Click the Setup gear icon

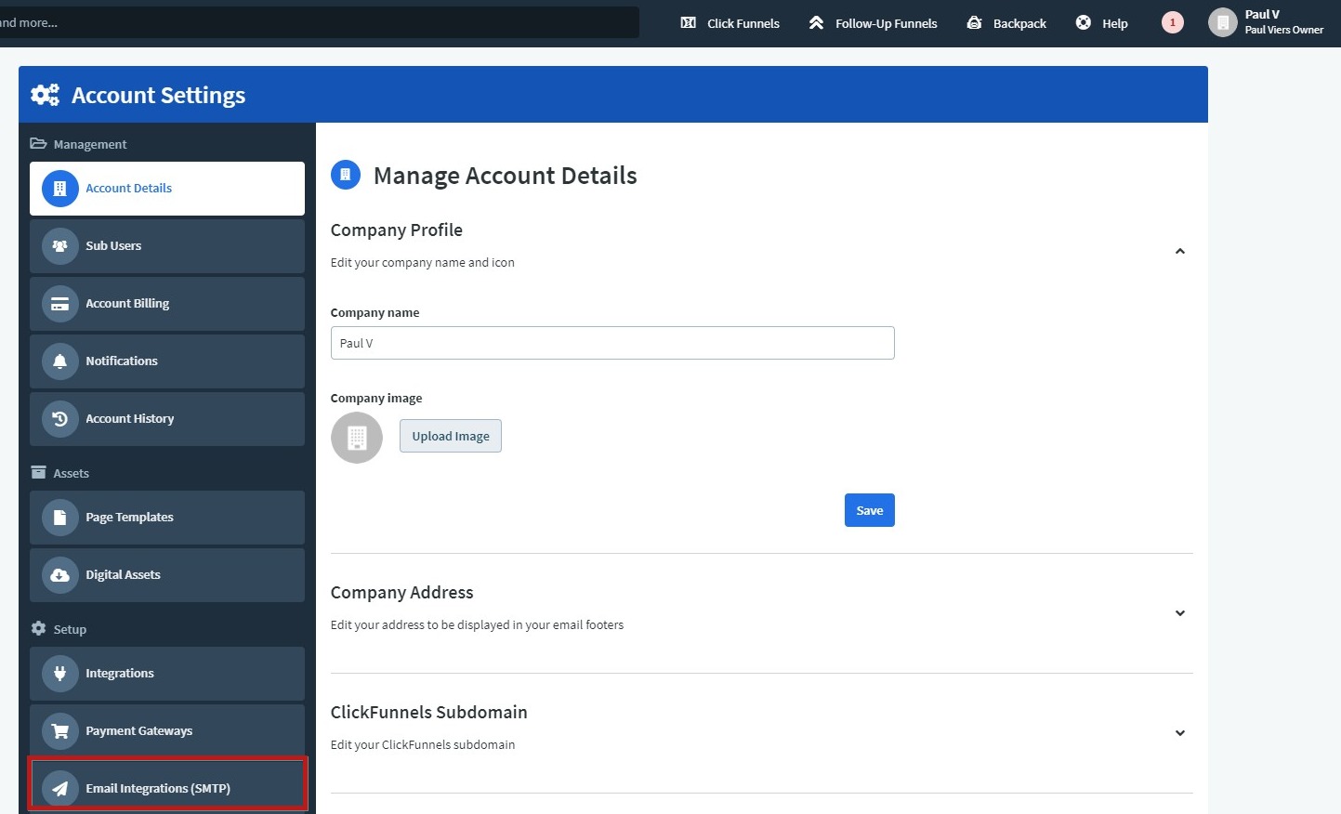(x=38, y=629)
